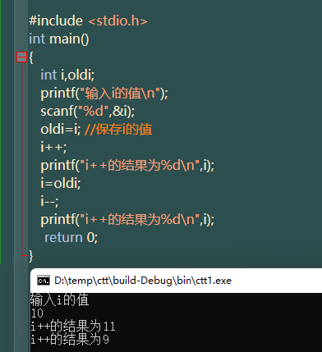Click the oldi=i comment 保存i的值
The height and width of the screenshot is (352, 322).
[118, 129]
